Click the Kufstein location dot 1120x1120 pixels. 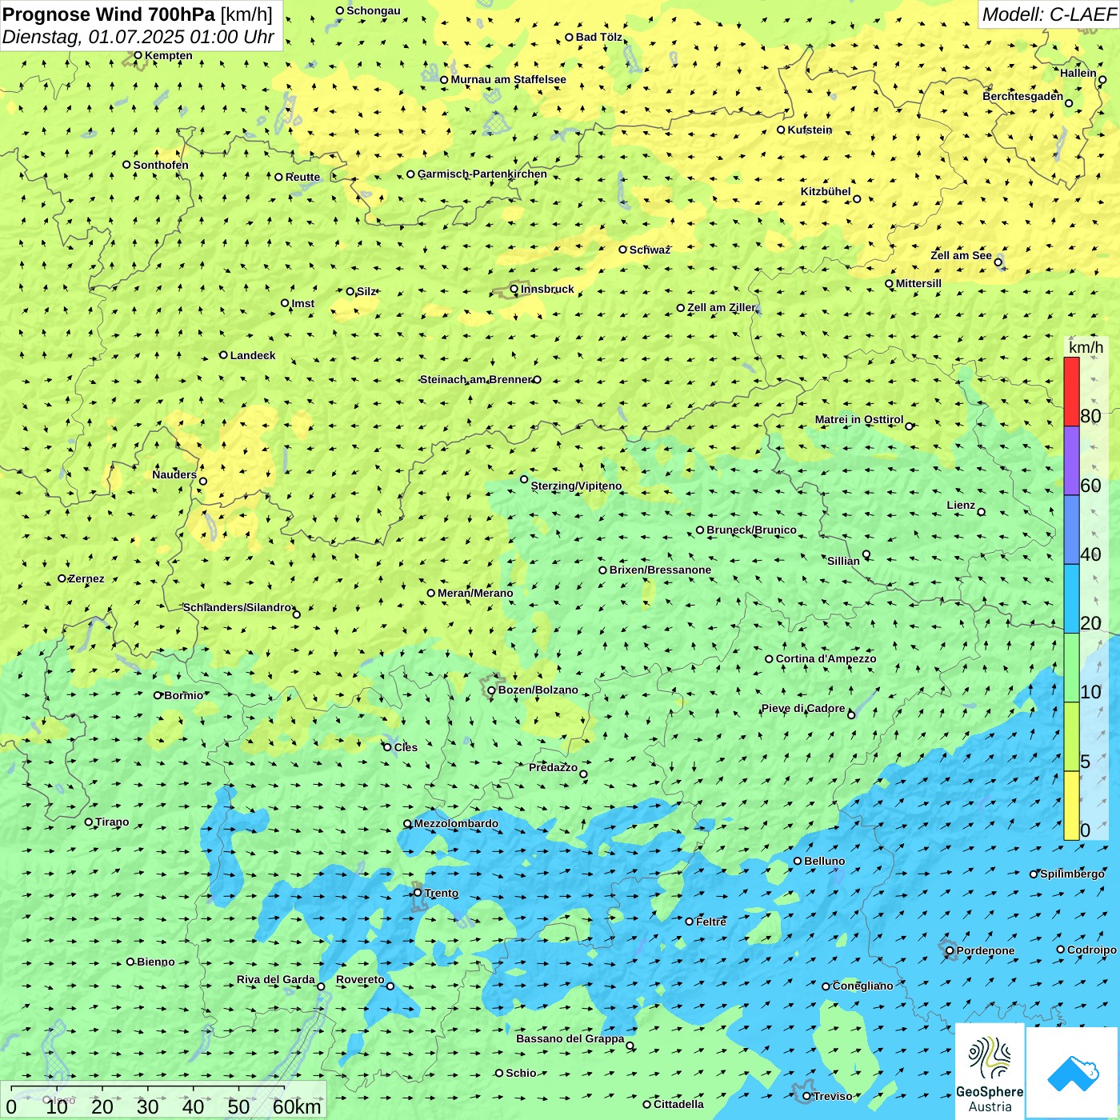pyautogui.click(x=781, y=130)
